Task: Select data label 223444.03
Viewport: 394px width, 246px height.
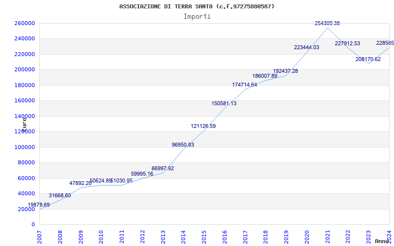Action: click(x=306, y=47)
